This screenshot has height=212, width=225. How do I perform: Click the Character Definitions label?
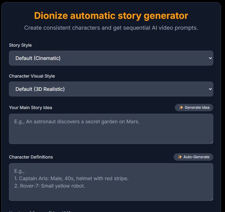click(31, 157)
